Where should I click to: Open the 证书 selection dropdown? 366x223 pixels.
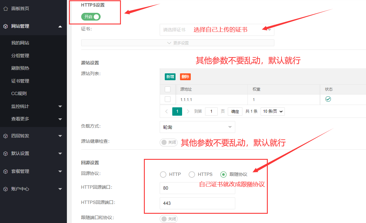point(217,30)
